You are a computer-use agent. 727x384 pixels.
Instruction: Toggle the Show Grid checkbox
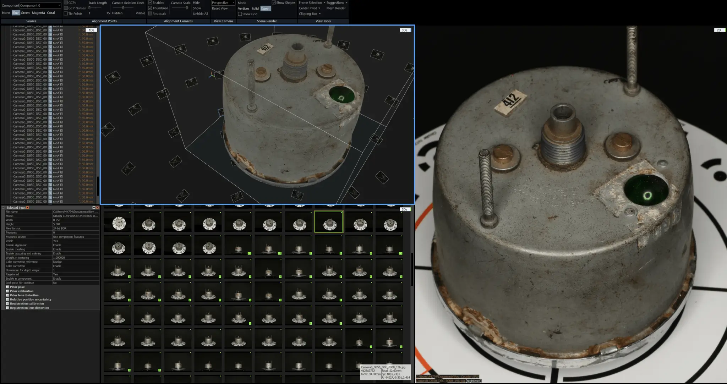(x=240, y=14)
